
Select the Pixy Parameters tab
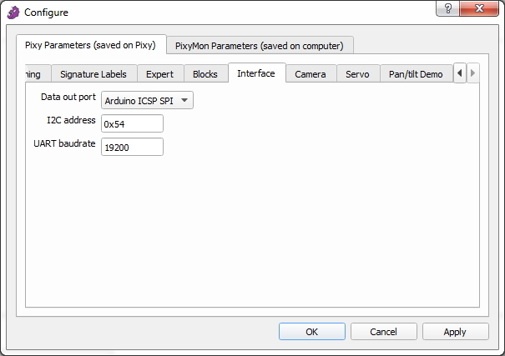pos(90,45)
